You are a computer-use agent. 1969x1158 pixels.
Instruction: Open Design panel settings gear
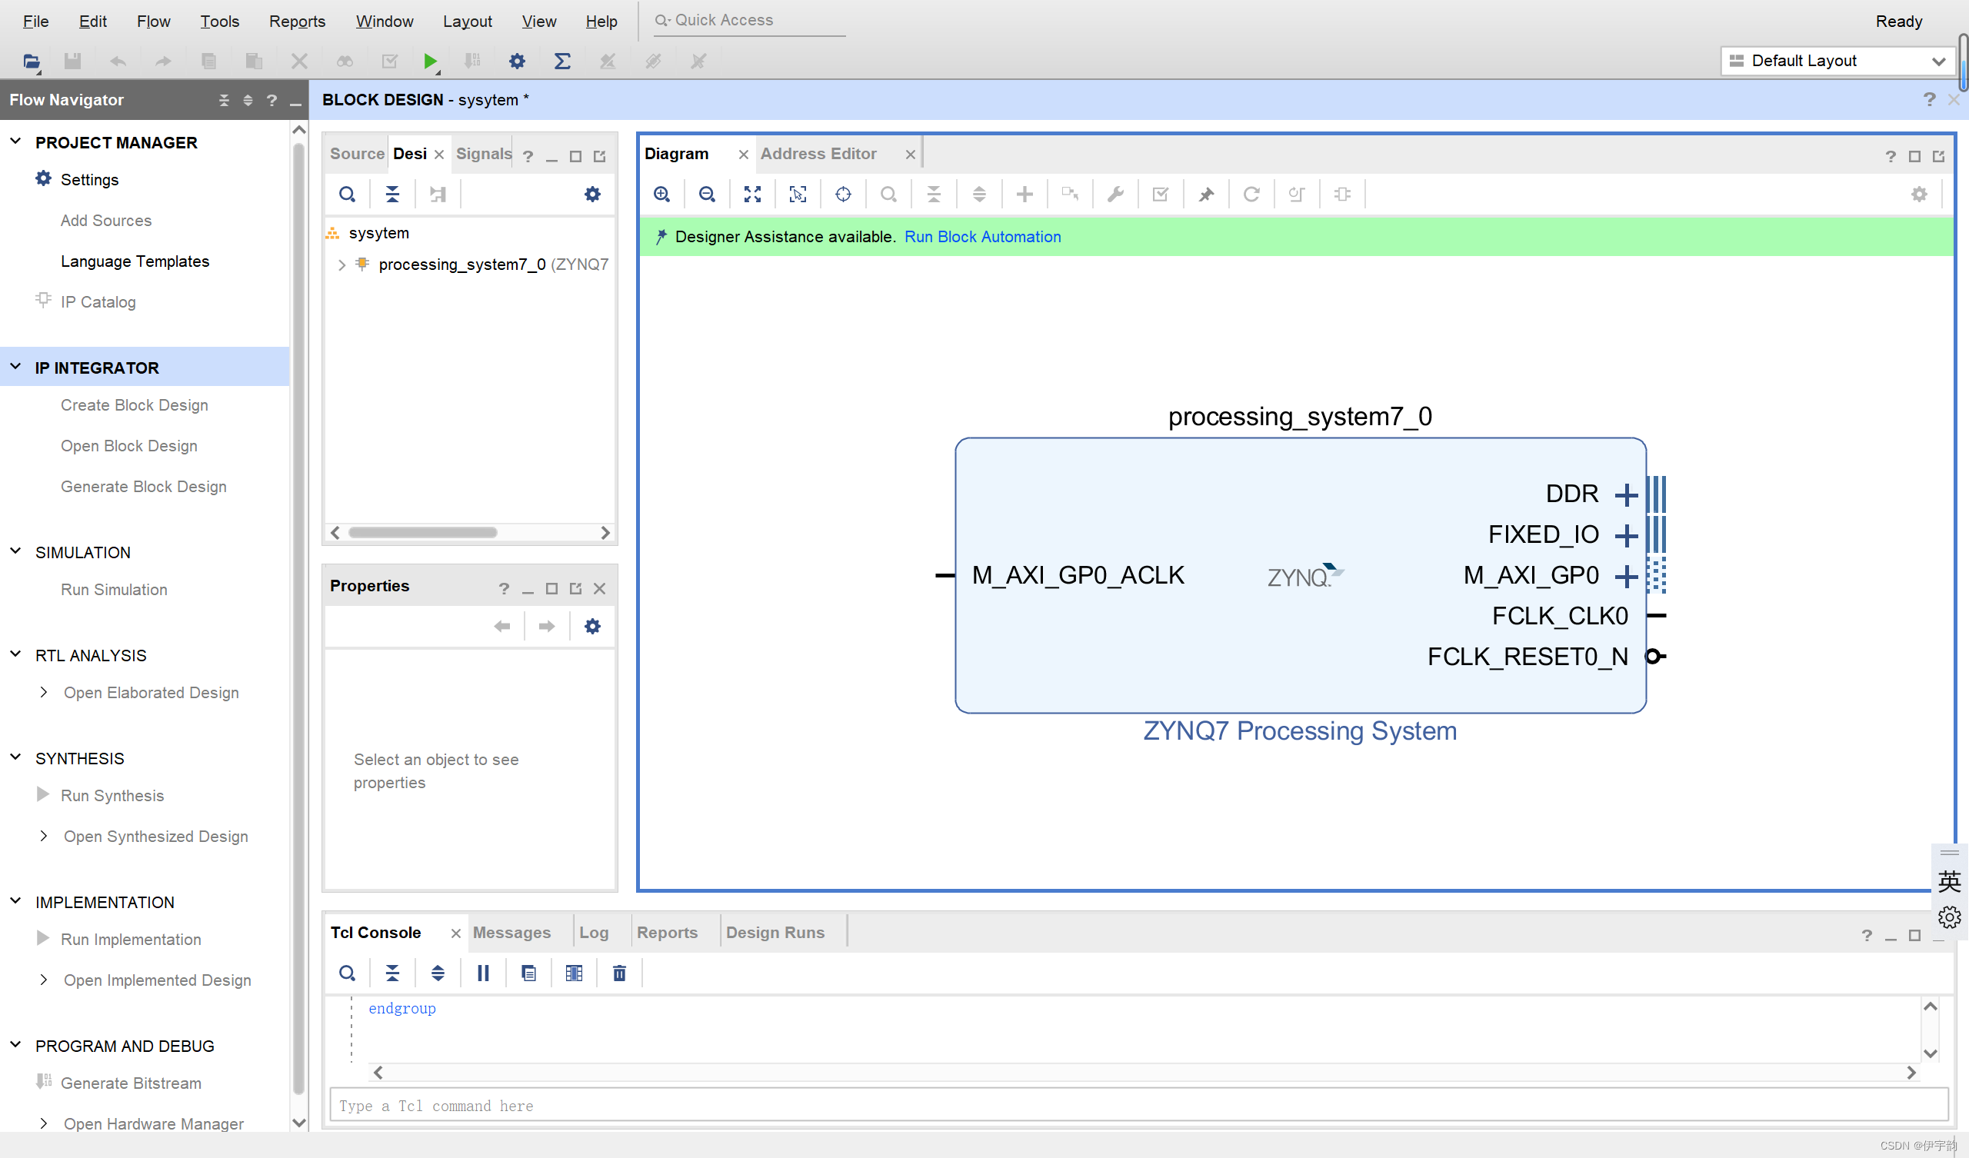coord(592,194)
